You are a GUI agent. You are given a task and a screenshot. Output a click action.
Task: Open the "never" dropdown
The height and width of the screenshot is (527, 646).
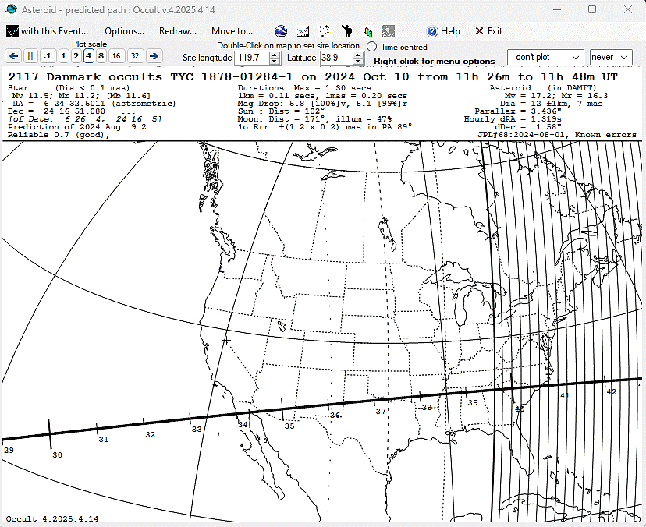[611, 57]
